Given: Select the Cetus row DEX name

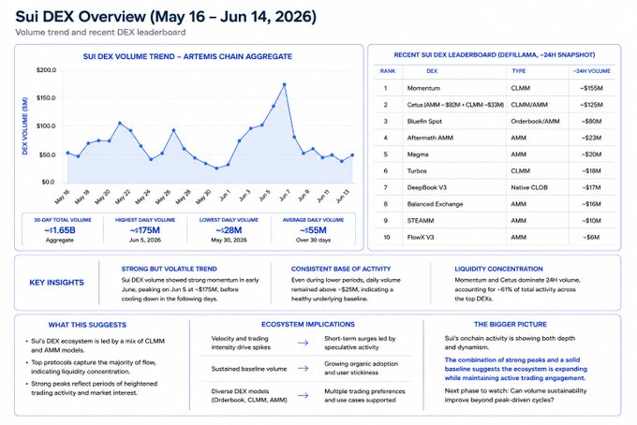Looking at the screenshot, I should (x=455, y=105).
